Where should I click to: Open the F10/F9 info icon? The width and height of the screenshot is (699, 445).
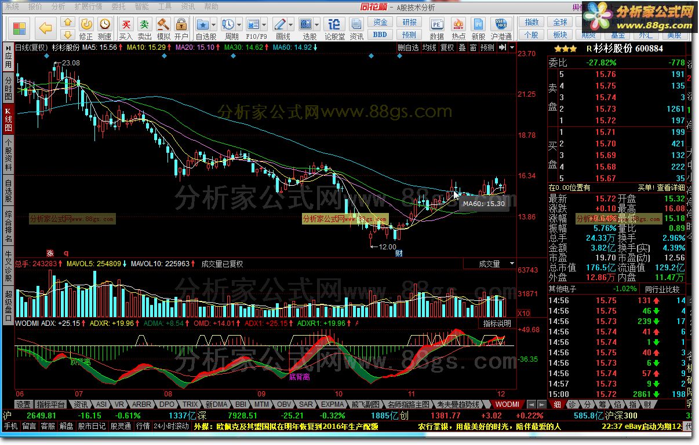pyautogui.click(x=253, y=24)
